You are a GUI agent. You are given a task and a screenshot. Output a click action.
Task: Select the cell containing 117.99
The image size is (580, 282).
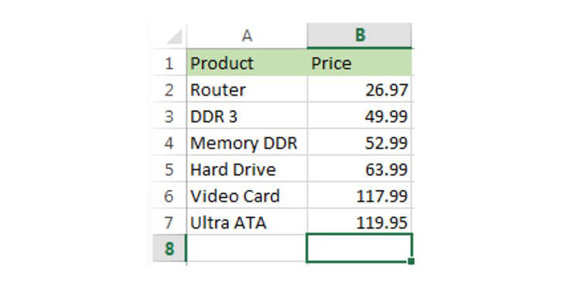[359, 196]
